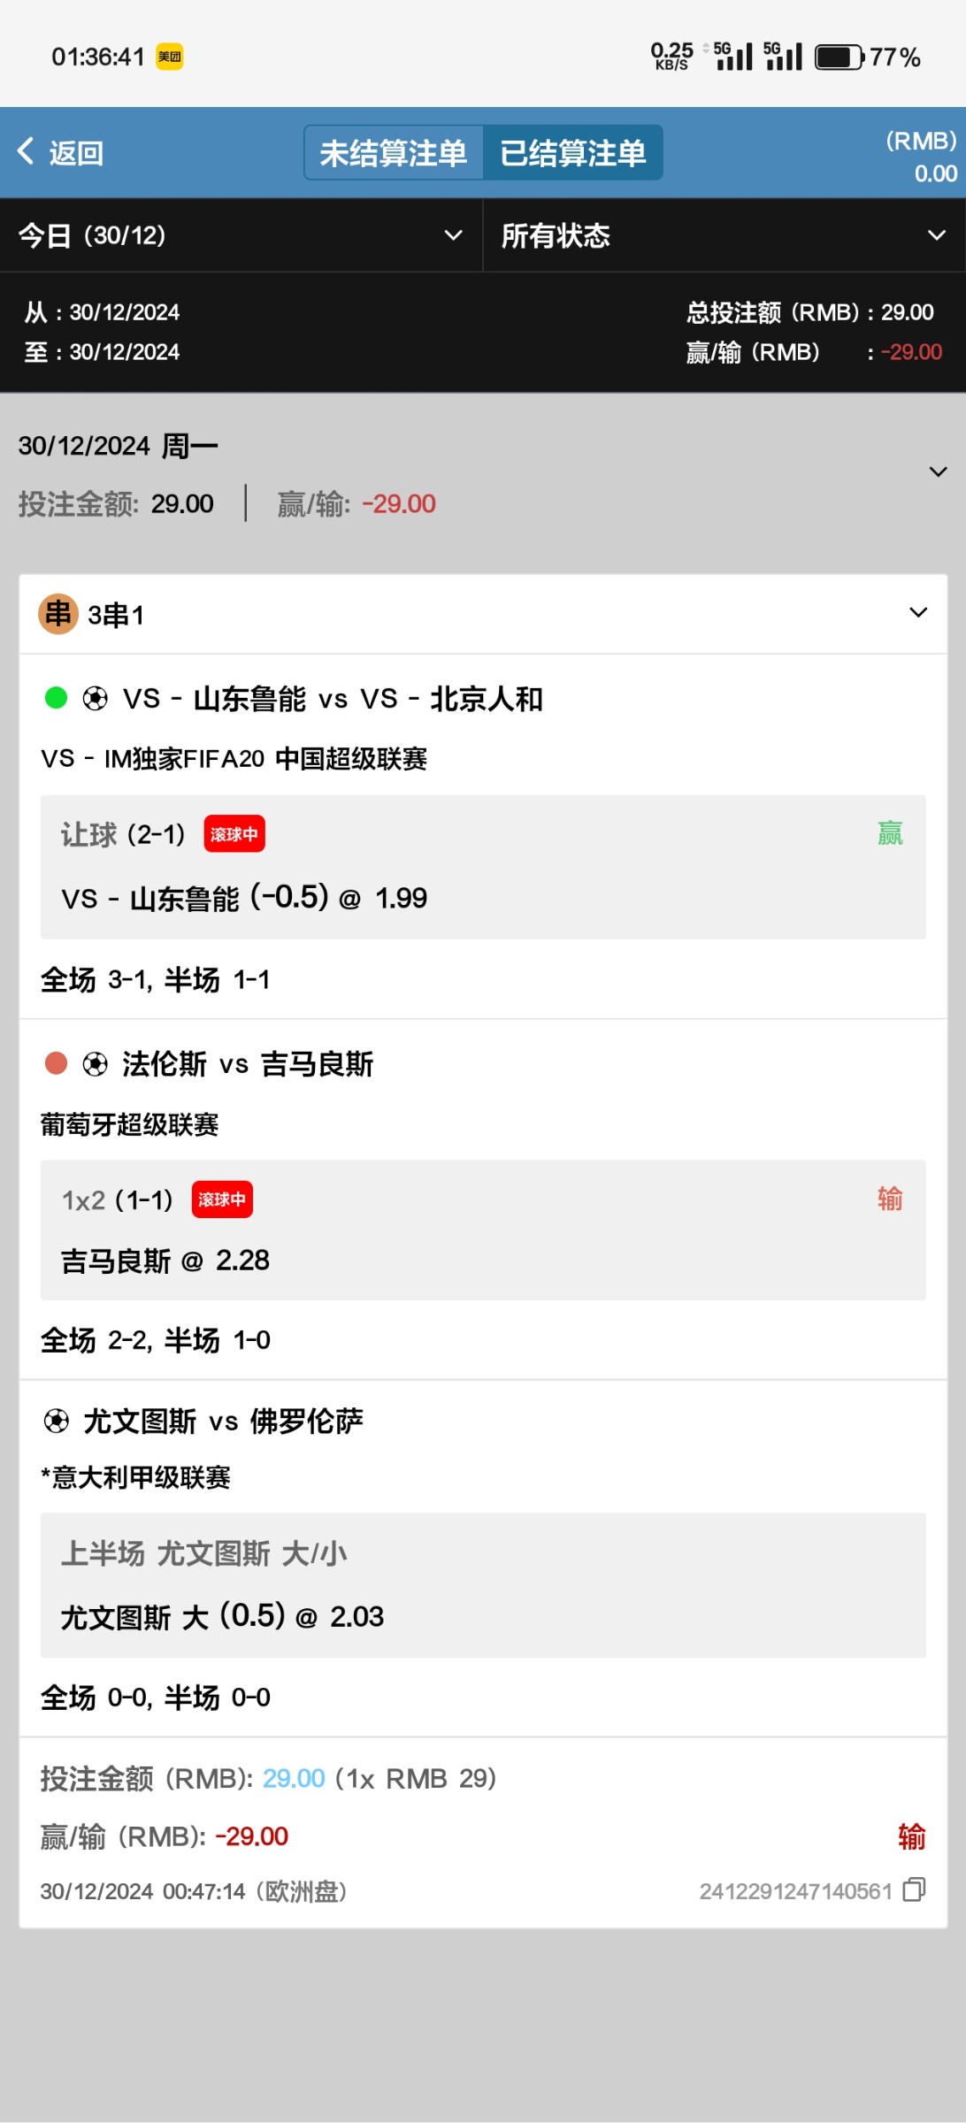Image resolution: width=966 pixels, height=2123 pixels.
Task: Tap the RMB 0.00 balance display
Action: coord(922,157)
